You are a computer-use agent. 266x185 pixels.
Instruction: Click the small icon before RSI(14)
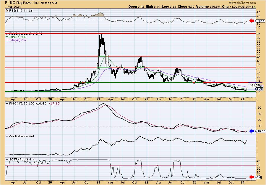pos(7,11)
